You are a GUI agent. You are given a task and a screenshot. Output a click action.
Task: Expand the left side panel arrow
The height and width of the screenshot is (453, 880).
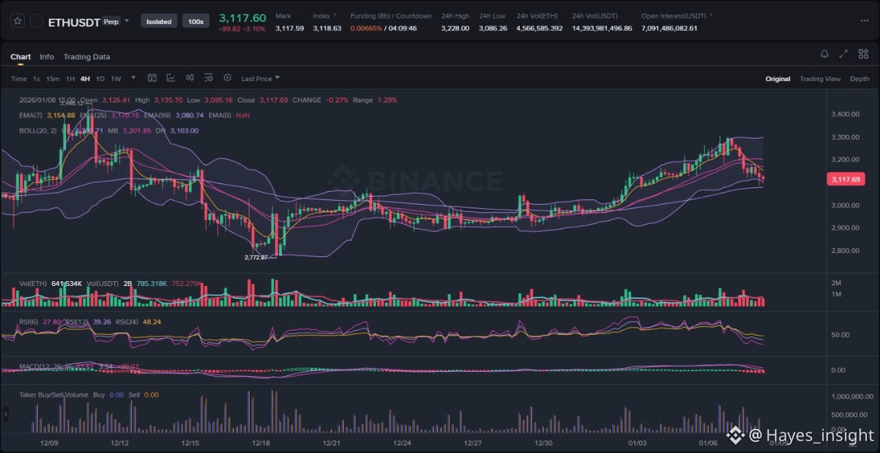[x=5, y=414]
